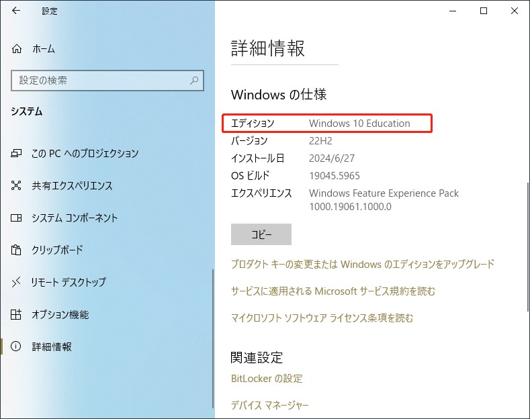
Task: Click the sidebar vertical scrollbar
Action: coord(213,339)
